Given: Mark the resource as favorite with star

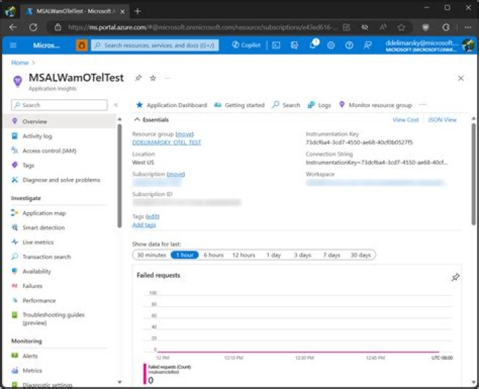Looking at the screenshot, I should (x=152, y=78).
